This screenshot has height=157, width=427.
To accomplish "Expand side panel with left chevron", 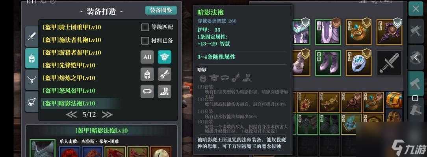I will point(416,57).
